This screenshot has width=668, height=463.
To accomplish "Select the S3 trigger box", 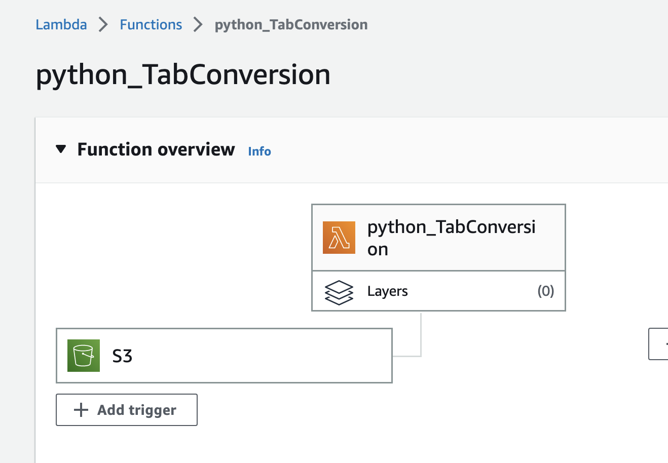I will [x=224, y=356].
